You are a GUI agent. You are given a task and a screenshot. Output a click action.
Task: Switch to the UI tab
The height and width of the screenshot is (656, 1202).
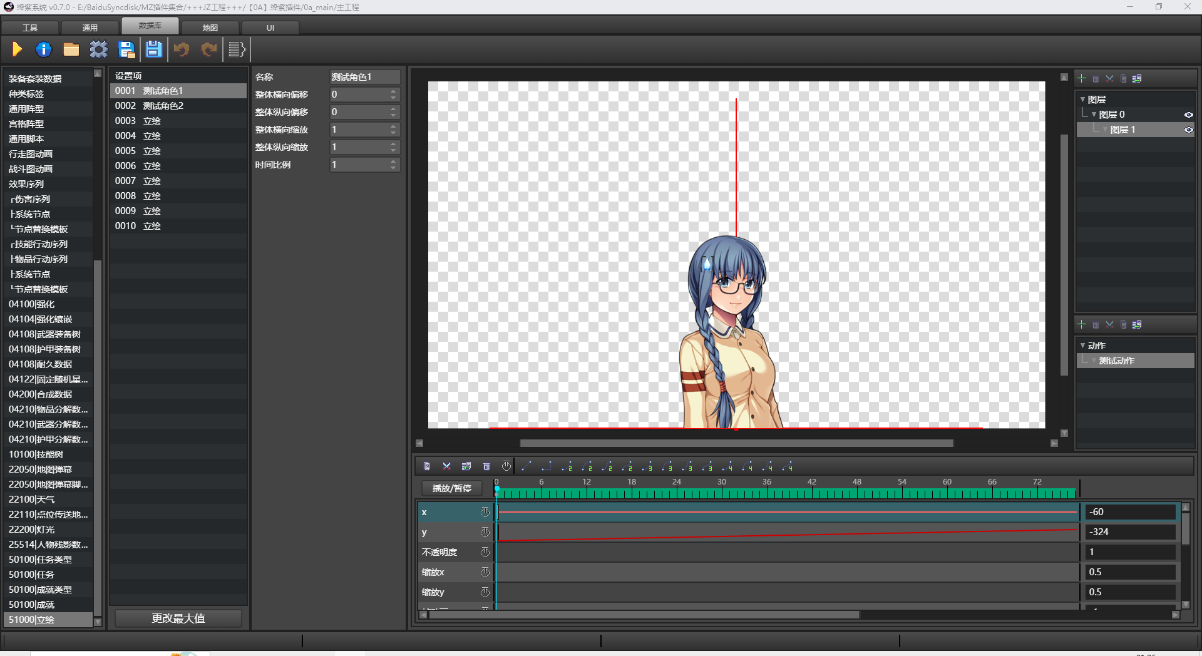(270, 28)
